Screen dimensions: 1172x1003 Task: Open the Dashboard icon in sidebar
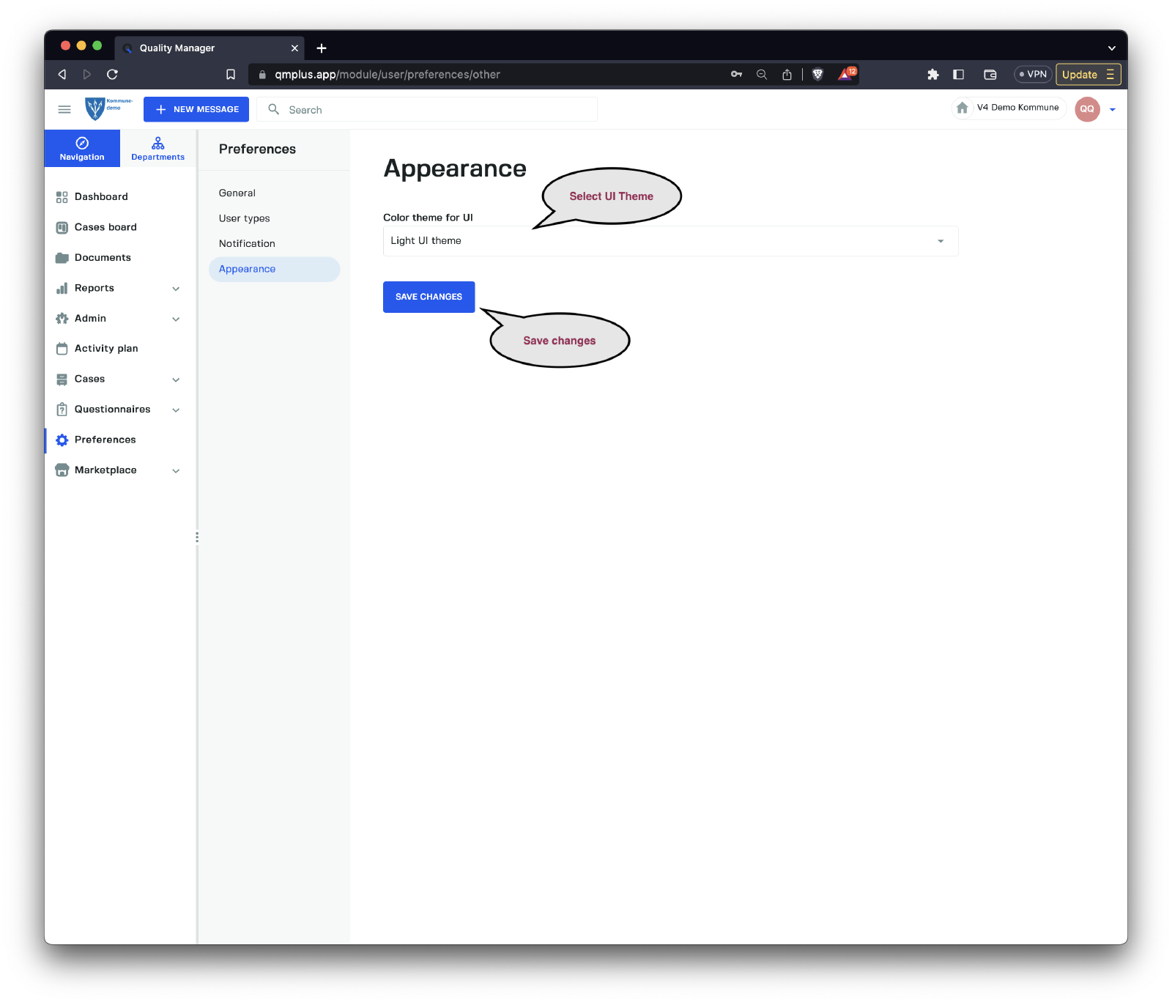click(62, 197)
